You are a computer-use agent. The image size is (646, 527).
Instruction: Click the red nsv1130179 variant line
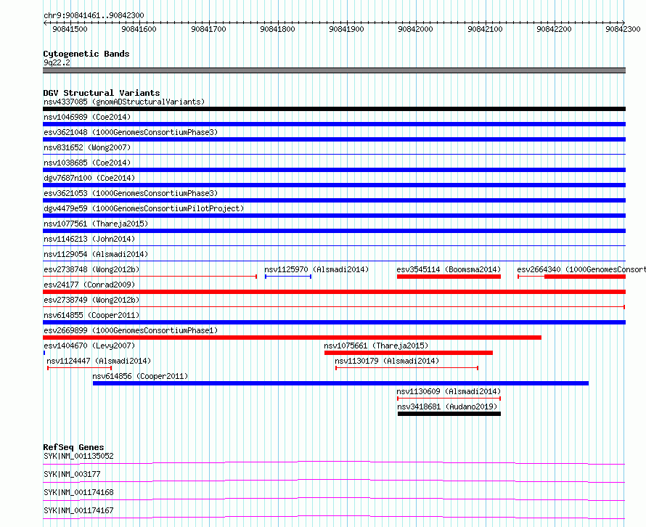406,368
